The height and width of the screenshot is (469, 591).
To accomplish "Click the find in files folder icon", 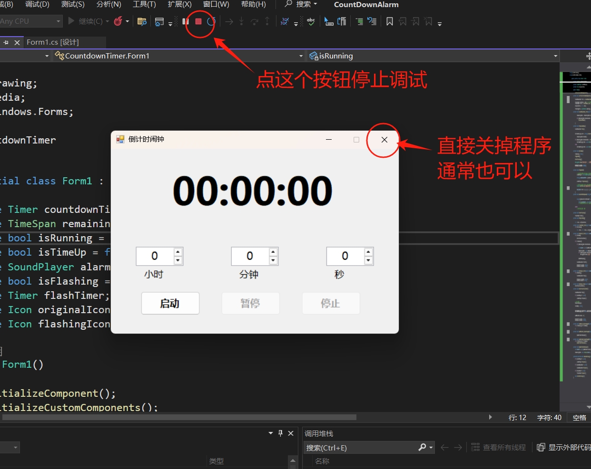I will 141,21.
